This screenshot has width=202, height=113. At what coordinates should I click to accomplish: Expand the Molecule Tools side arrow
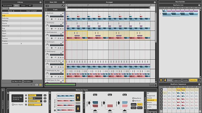click(3, 90)
